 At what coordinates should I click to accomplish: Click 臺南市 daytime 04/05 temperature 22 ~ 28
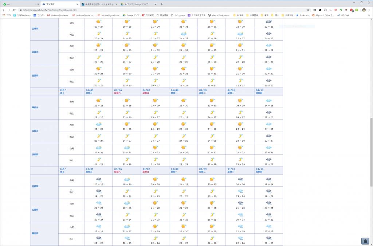99,106
